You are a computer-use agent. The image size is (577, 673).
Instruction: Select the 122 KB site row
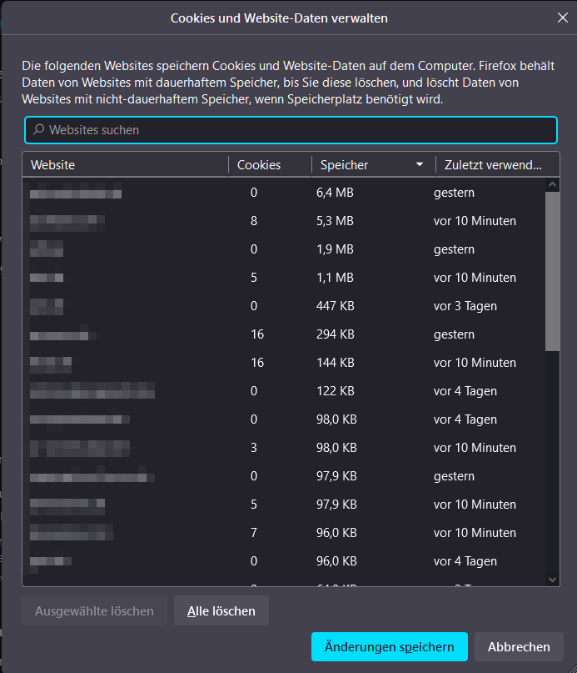tap(283, 391)
